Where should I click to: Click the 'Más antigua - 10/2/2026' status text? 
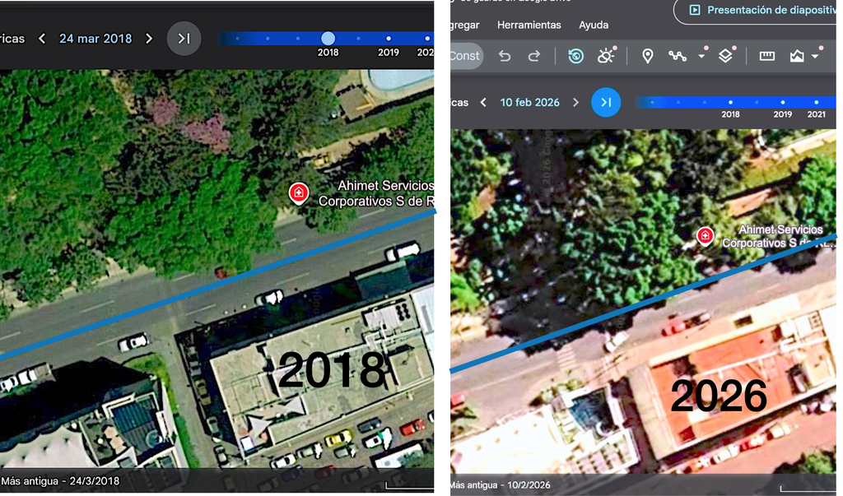(500, 484)
